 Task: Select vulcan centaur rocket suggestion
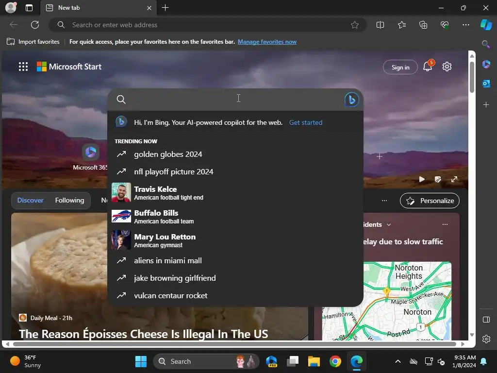pos(235,296)
